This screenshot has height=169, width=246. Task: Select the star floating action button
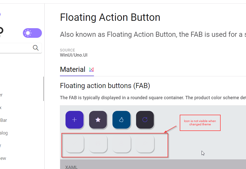click(98, 120)
